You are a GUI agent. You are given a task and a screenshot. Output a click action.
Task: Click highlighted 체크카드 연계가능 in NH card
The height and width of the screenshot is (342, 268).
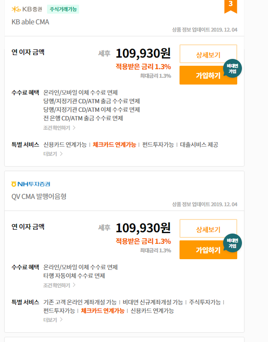coord(103,310)
